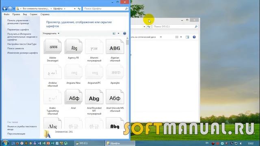Switch to Шрифты taskbar button
Image resolution: width=260 pixels, height=146 pixels.
(x=120, y=143)
